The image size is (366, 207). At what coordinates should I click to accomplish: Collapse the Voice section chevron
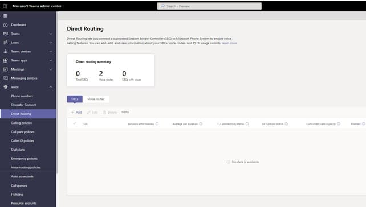[x=51, y=87]
